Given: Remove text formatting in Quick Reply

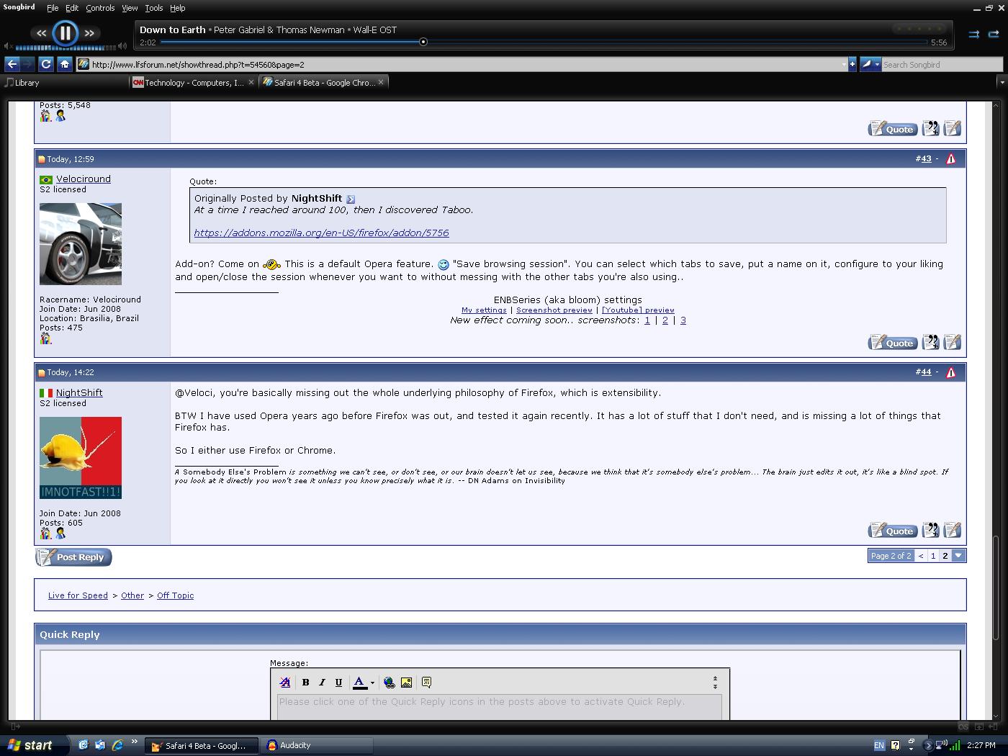Looking at the screenshot, I should click(285, 683).
